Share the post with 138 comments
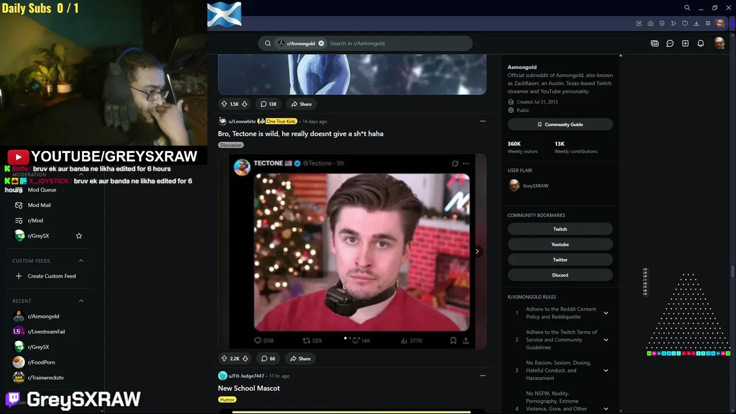Viewport: 736px width, 414px height. 301,104
